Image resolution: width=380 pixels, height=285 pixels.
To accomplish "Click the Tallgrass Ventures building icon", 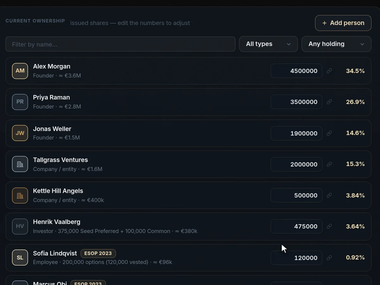I will (x=20, y=164).
